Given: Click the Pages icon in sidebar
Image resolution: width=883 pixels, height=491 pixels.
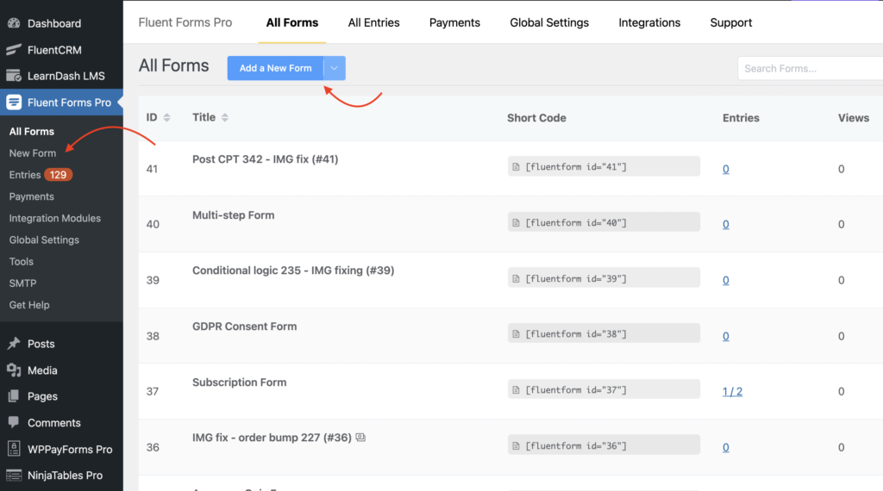Looking at the screenshot, I should 14,396.
